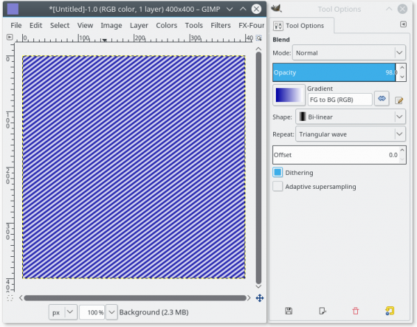417x327 pixels.
Task: Click the gradient preview swatch
Action: coord(288,95)
